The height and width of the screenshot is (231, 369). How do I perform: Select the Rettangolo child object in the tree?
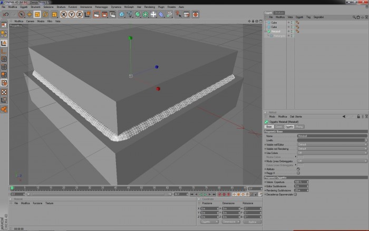[x=279, y=36]
